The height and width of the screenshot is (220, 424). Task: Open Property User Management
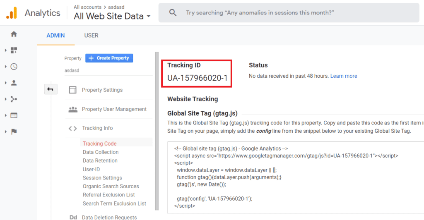(114, 109)
